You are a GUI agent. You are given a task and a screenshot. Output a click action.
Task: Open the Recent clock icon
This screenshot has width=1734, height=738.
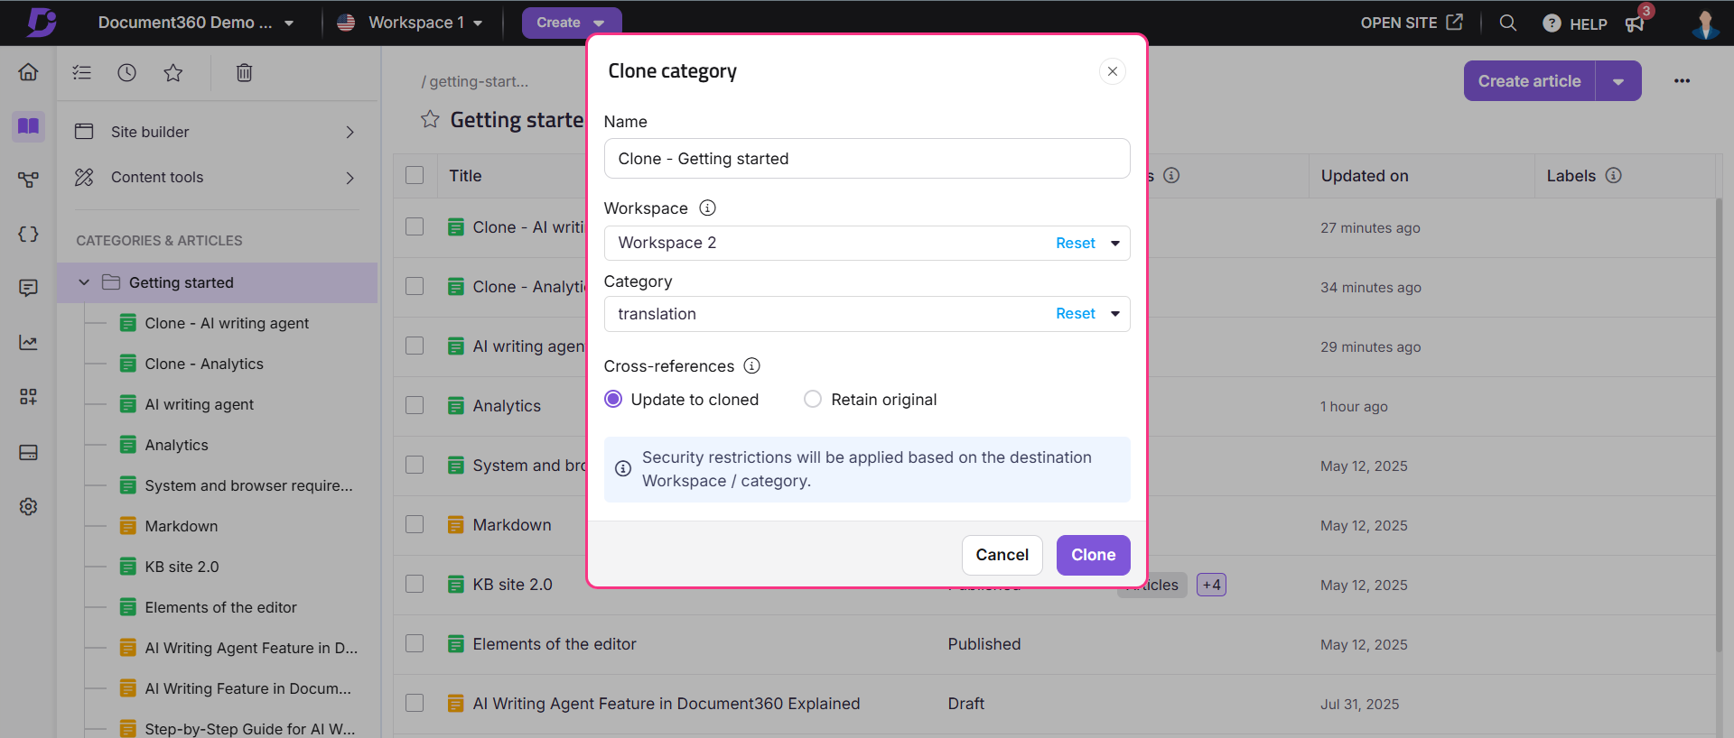[x=127, y=72]
